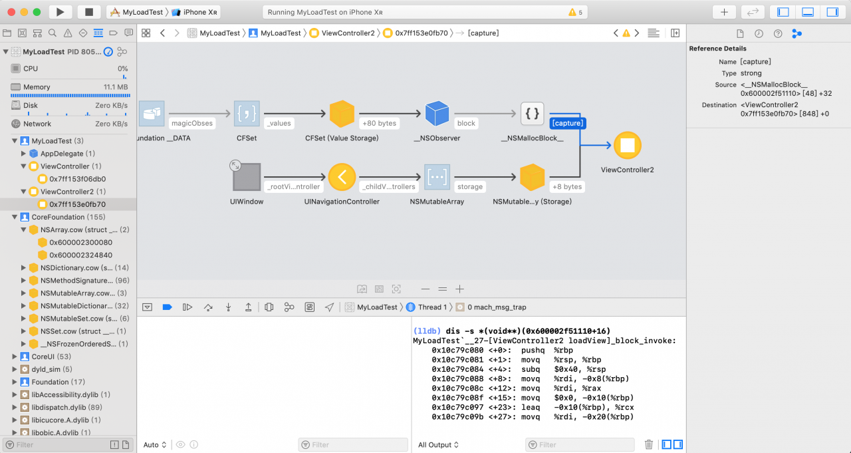Screen dimensions: 851x453
Task: Click the previous issue arrow in jump bar
Action: pyautogui.click(x=616, y=33)
